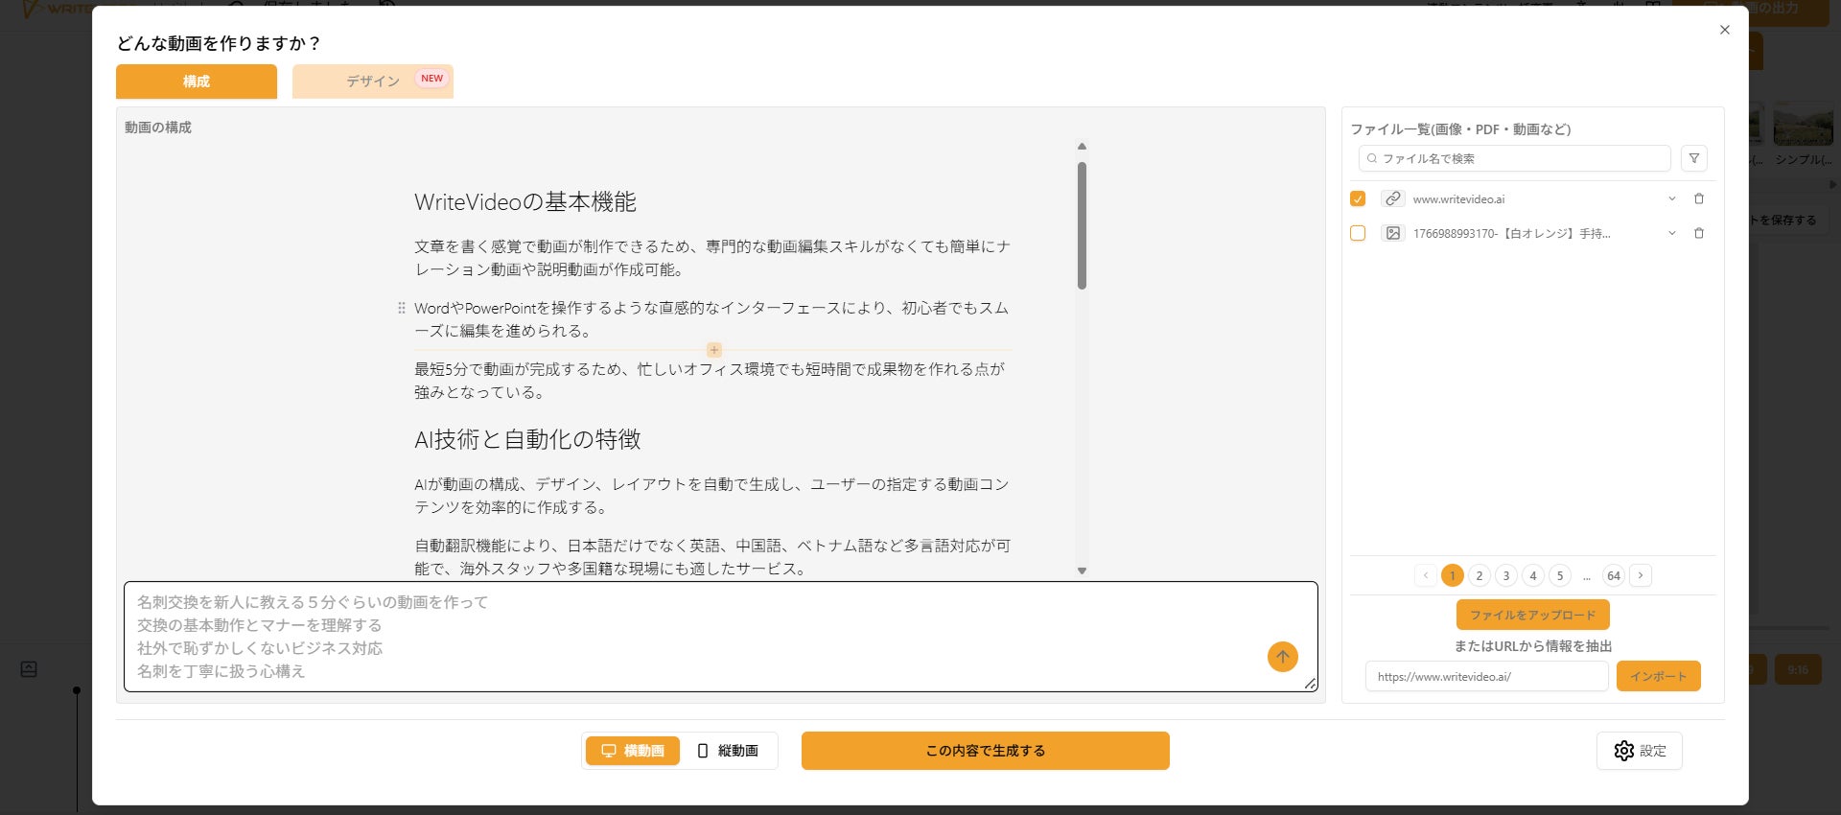Check the 1766988993170 image file checkbox
Viewport: 1841px width, 815px height.
pos(1358,233)
